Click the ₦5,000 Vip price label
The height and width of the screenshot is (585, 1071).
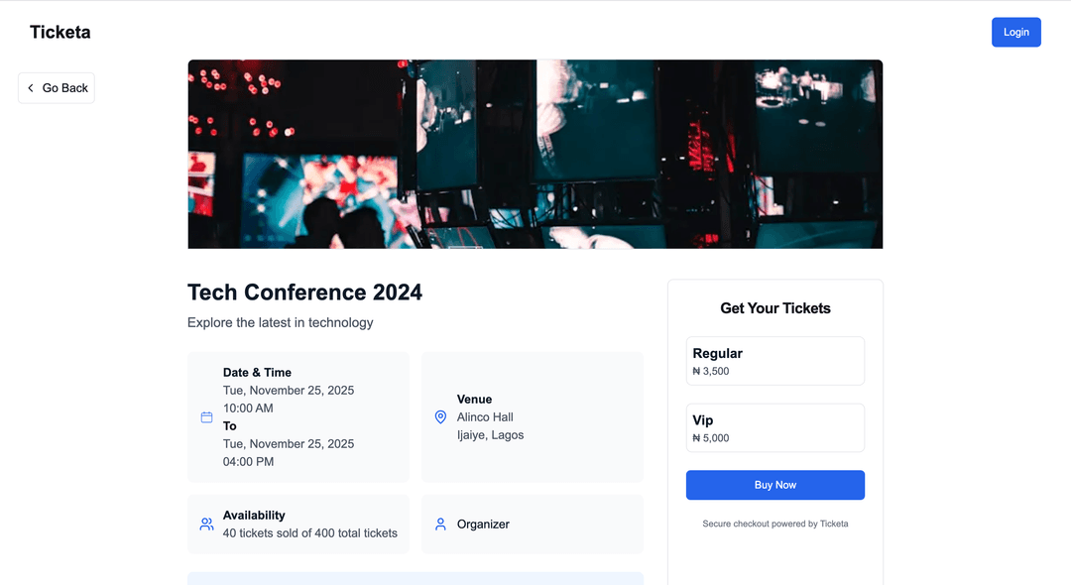point(710,437)
